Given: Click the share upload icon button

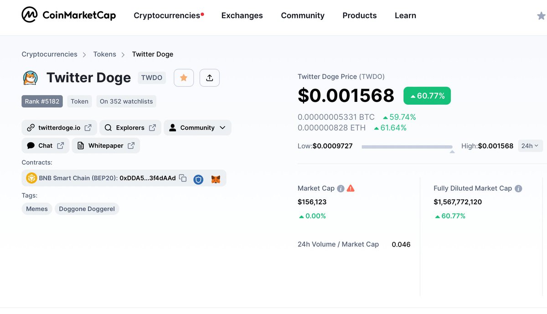Looking at the screenshot, I should click(210, 78).
